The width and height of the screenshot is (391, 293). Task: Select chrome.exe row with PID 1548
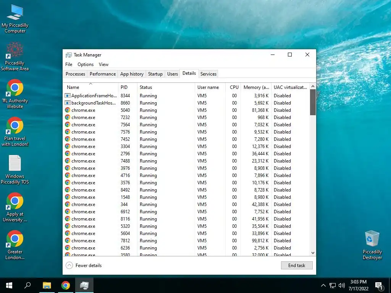186,197
